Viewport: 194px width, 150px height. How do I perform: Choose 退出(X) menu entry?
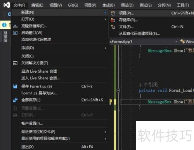pos(60,147)
